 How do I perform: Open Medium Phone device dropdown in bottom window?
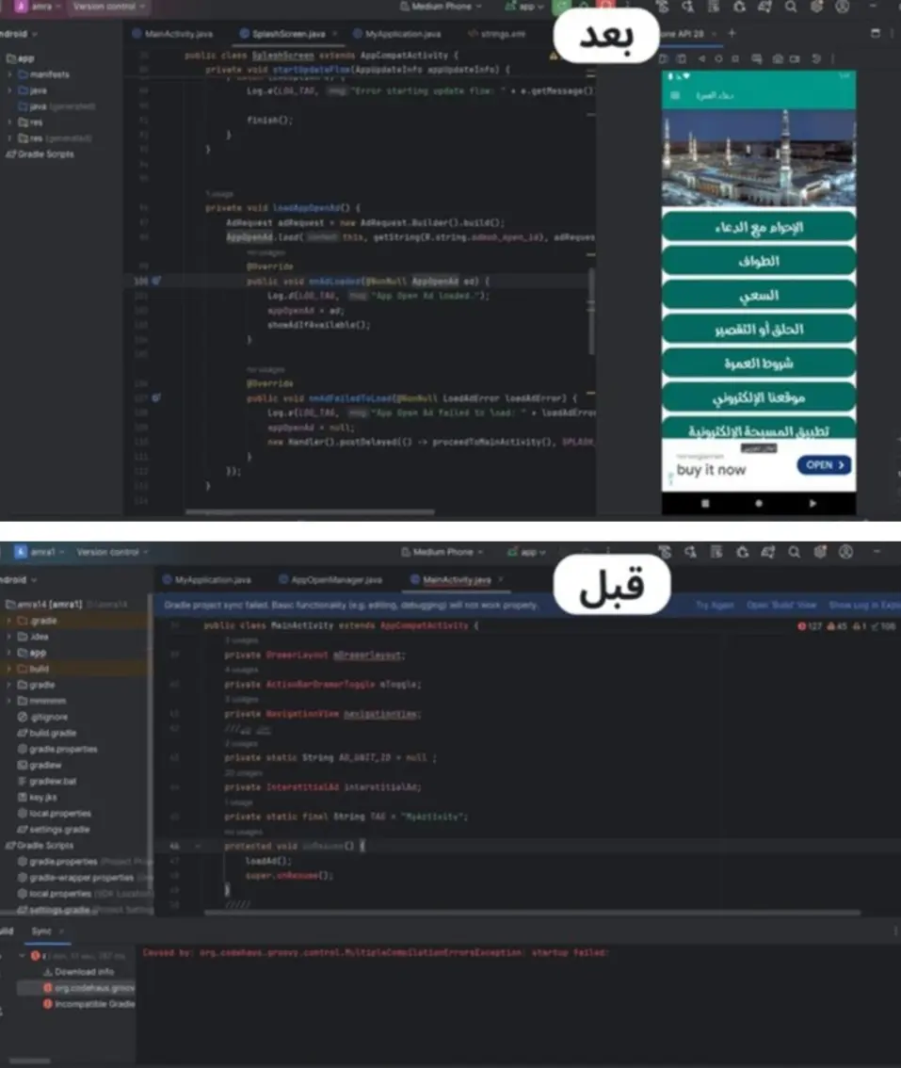tap(442, 552)
